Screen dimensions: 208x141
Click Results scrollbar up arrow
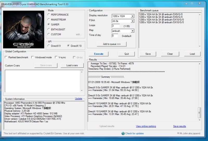click(x=199, y=64)
